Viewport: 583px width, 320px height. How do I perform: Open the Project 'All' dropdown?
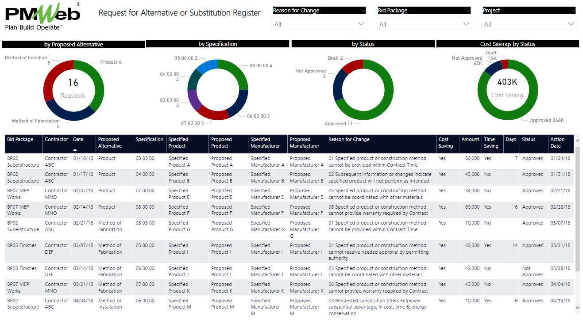529,24
